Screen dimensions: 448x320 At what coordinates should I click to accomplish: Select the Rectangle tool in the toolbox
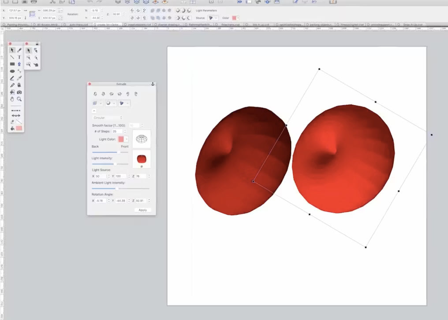coord(12,64)
